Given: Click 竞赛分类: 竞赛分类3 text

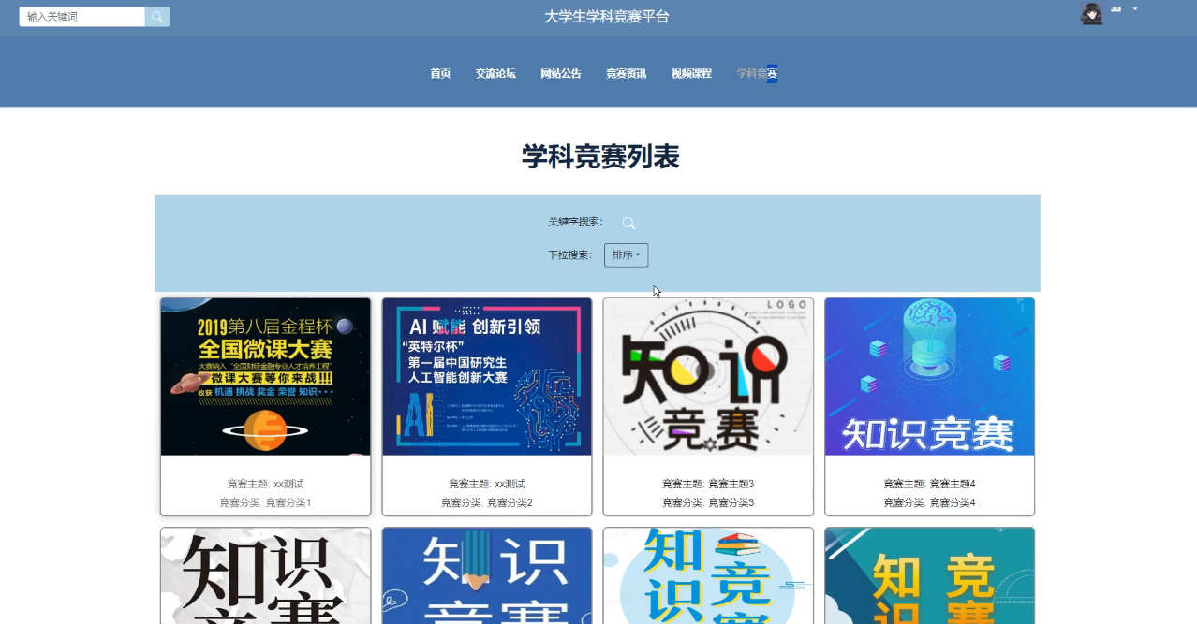Looking at the screenshot, I should pyautogui.click(x=708, y=502).
